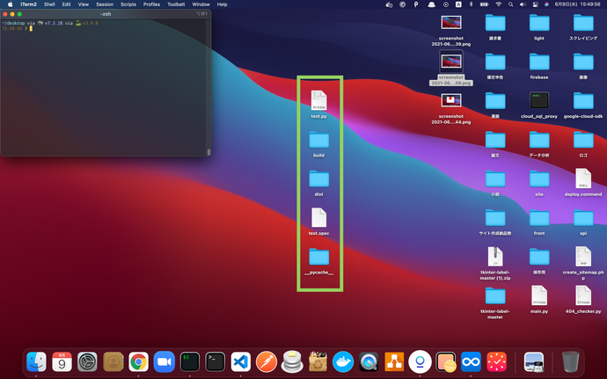Click the iTerm2 terminal scrollbar

tap(208, 151)
